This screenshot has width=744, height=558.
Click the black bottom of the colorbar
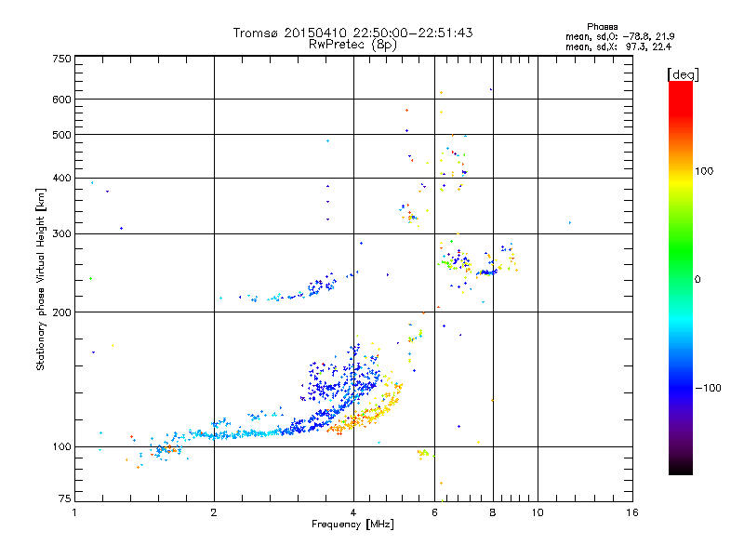tap(681, 468)
